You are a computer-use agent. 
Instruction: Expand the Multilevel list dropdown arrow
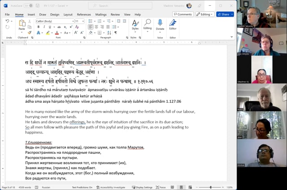point(113,21)
